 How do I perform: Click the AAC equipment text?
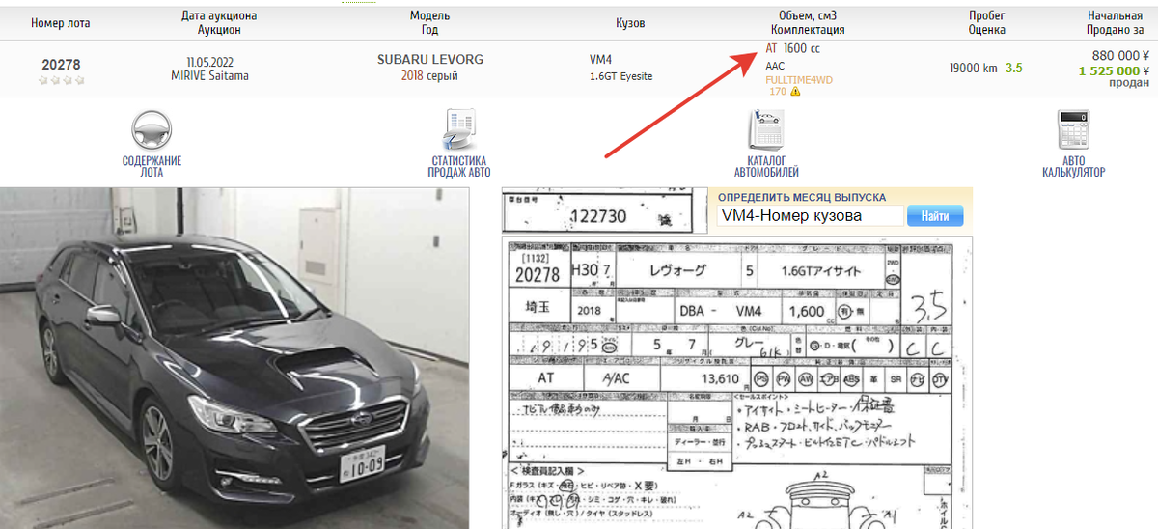tap(775, 66)
